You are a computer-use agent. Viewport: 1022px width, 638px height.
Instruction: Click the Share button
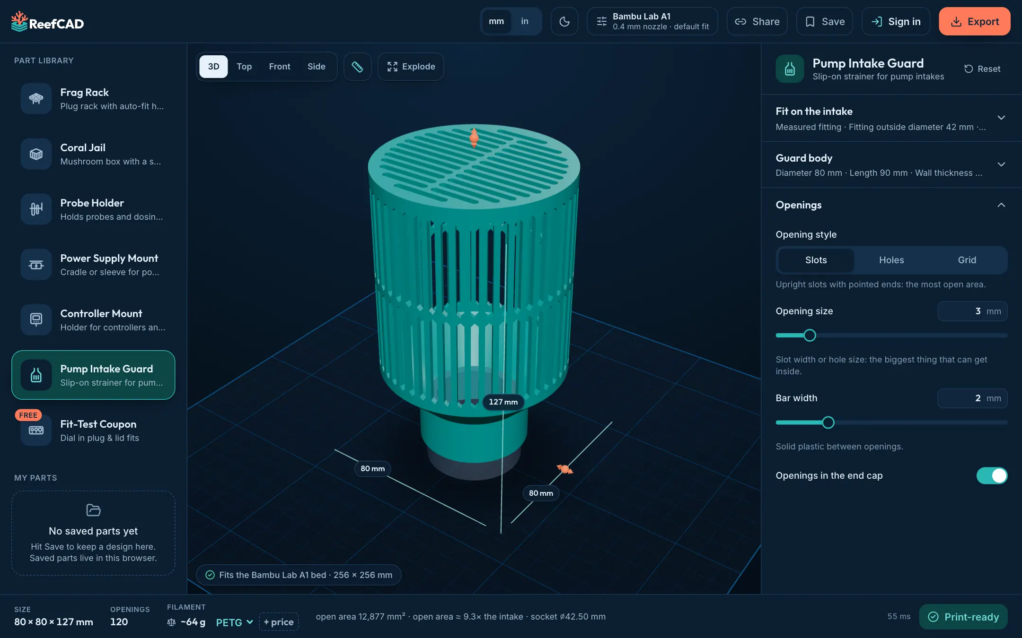(757, 21)
